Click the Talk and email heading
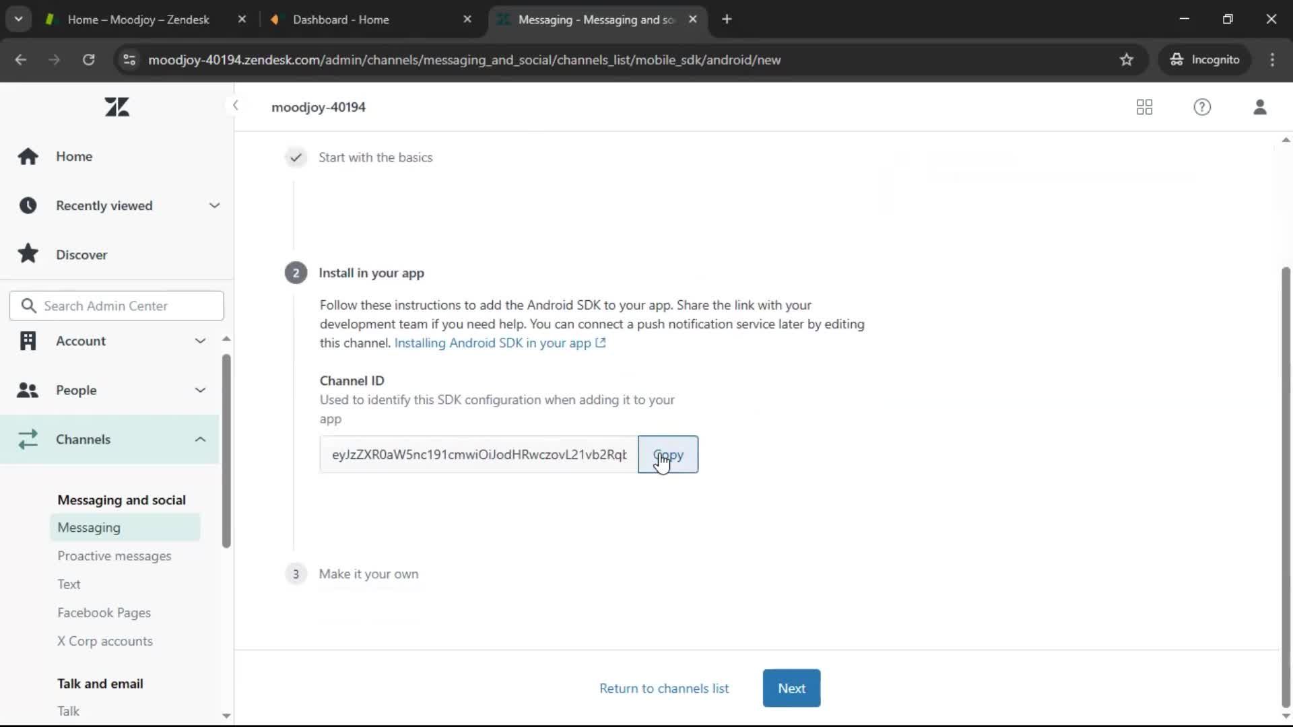Viewport: 1293px width, 727px height. pyautogui.click(x=100, y=683)
